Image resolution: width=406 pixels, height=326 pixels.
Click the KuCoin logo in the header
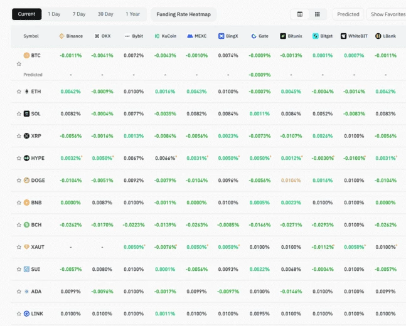pos(157,36)
